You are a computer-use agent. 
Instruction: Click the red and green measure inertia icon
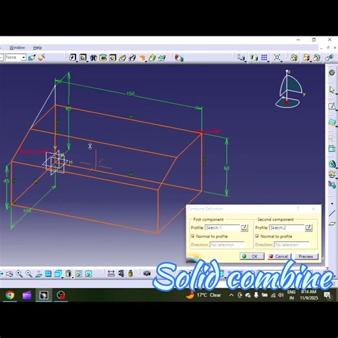(179, 58)
